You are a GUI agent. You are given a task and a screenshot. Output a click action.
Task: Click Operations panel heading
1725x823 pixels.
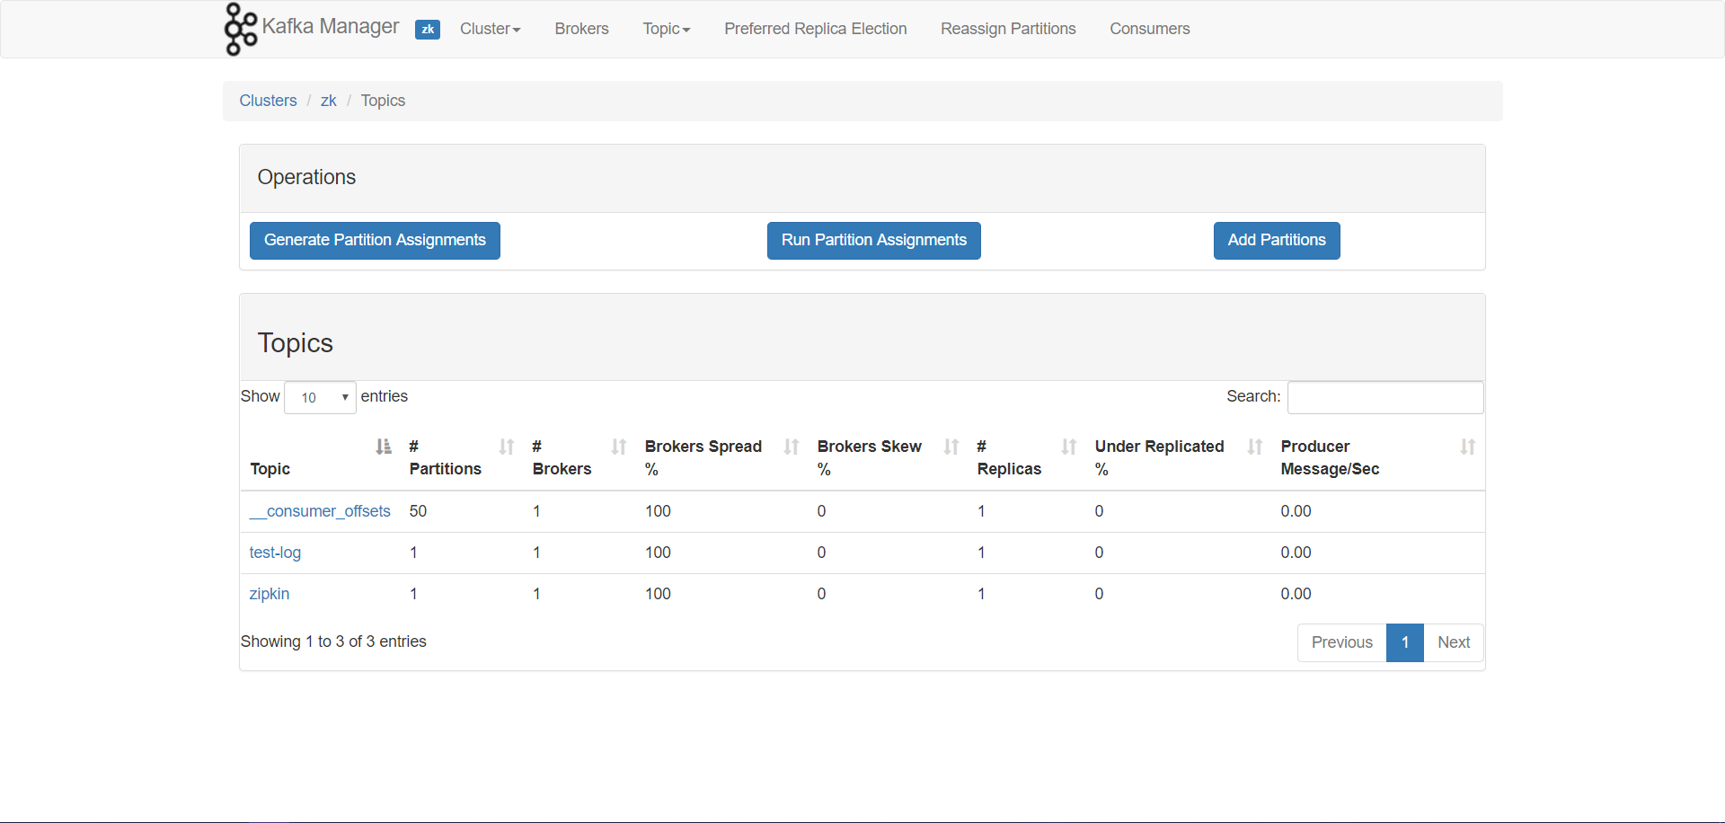click(306, 177)
